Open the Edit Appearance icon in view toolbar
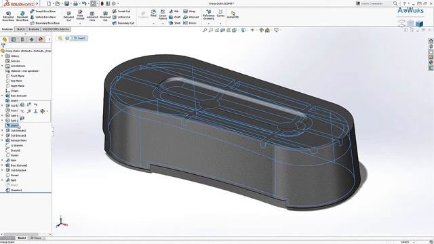The width and height of the screenshot is (434, 244). 261,30
